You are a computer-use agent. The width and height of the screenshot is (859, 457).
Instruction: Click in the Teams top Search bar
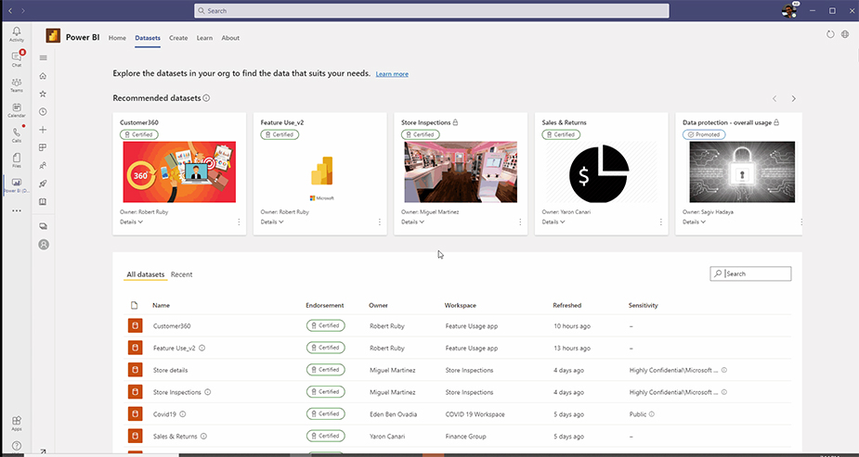click(x=431, y=11)
